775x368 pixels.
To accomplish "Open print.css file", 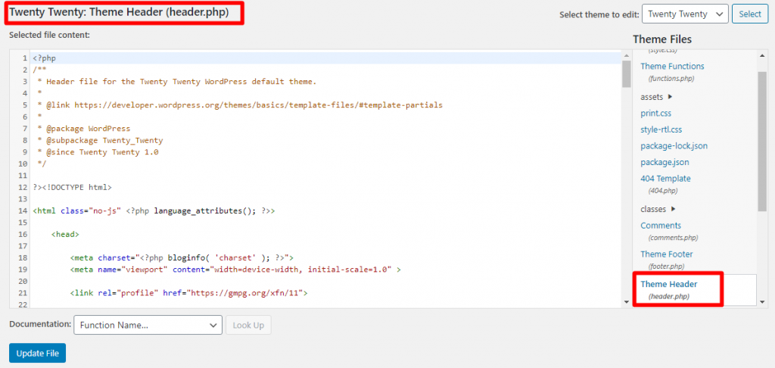I will pos(656,114).
